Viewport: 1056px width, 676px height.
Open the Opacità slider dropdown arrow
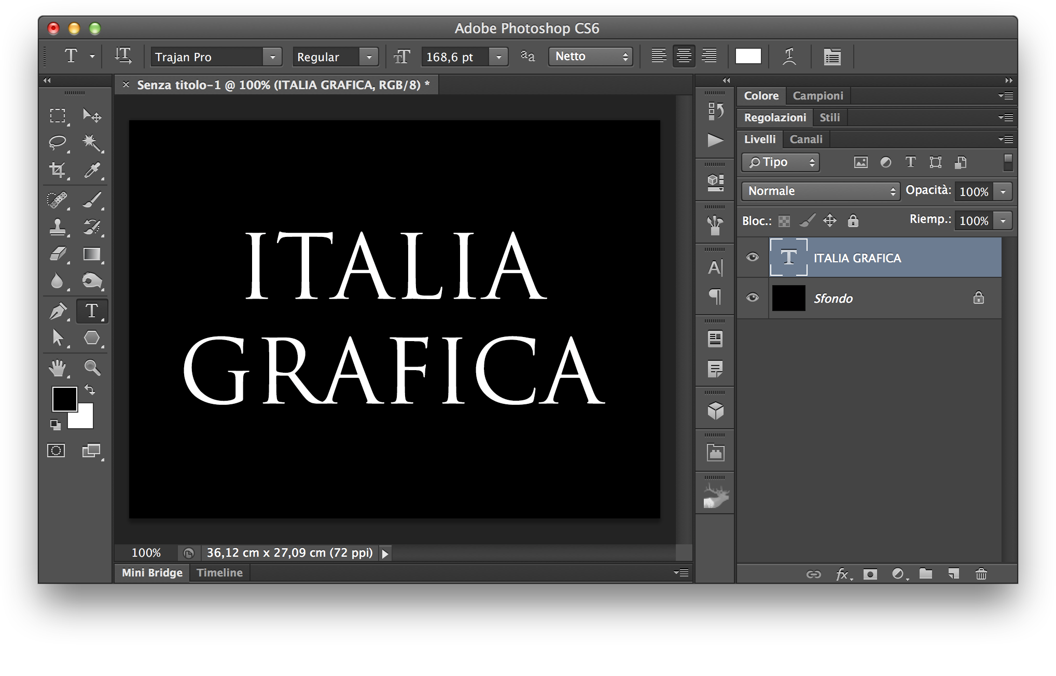coord(1003,192)
